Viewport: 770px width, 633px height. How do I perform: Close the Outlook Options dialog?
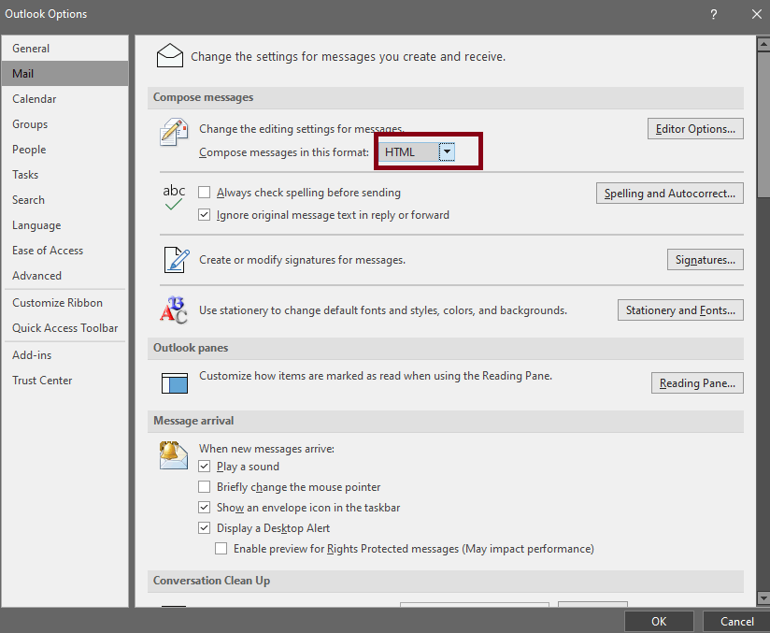[757, 14]
